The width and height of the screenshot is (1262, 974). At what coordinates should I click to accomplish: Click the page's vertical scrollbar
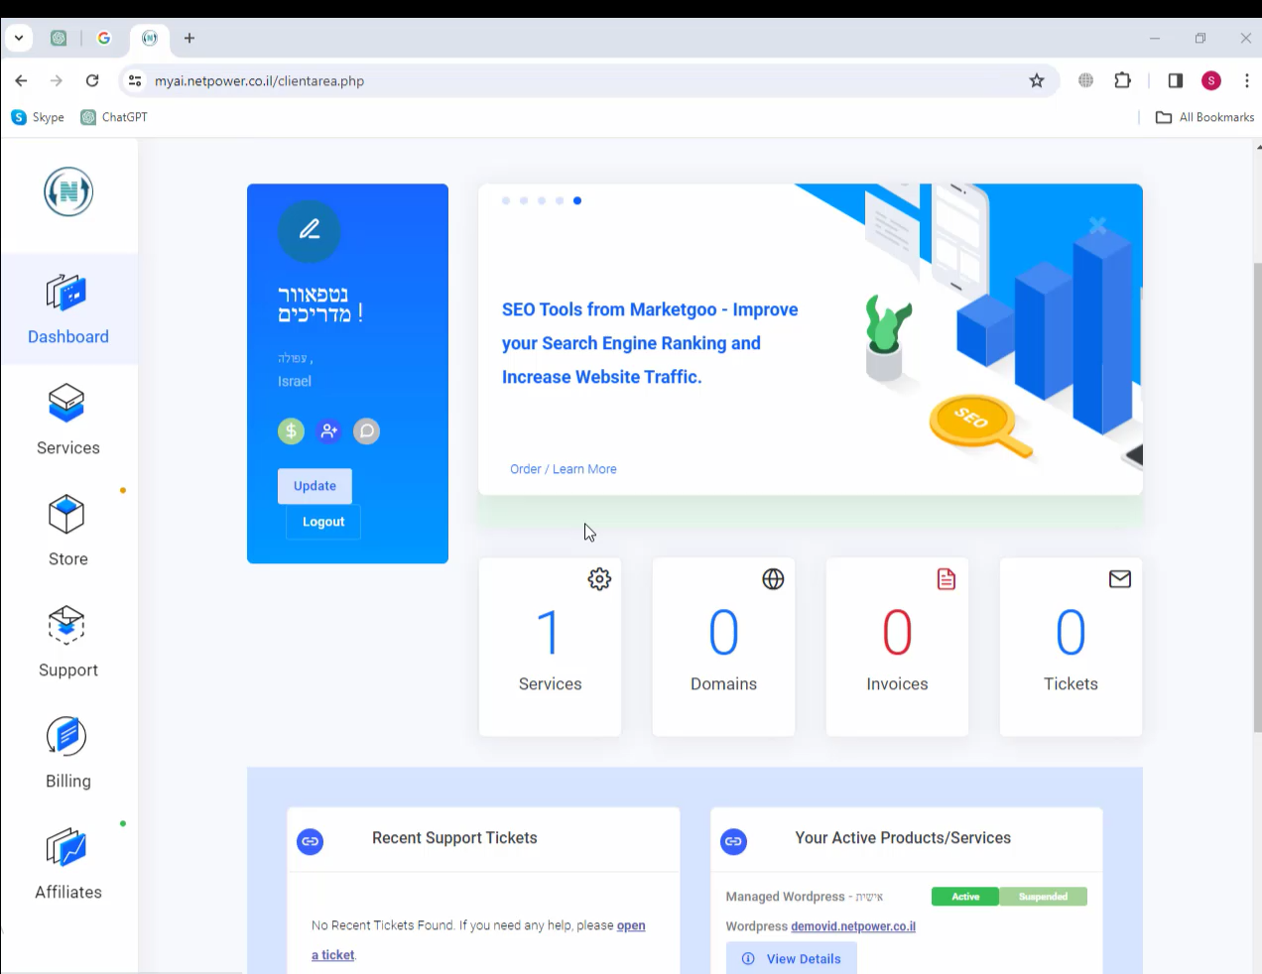coord(1257,496)
